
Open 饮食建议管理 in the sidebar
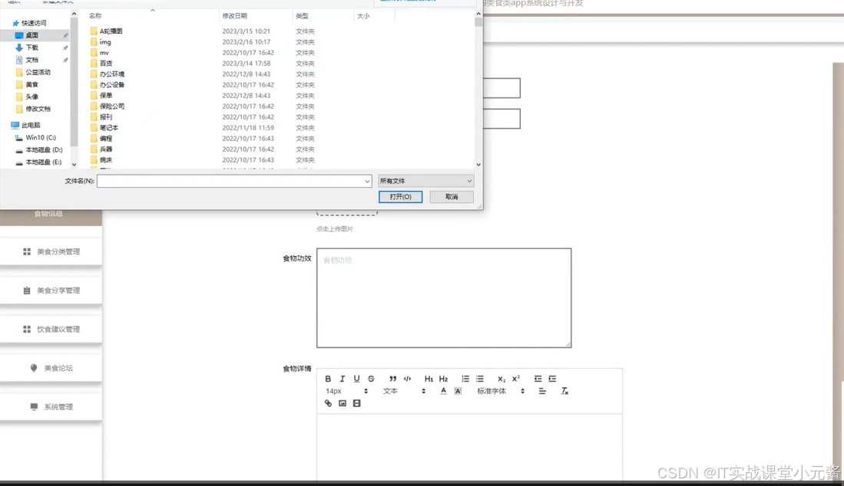point(51,329)
